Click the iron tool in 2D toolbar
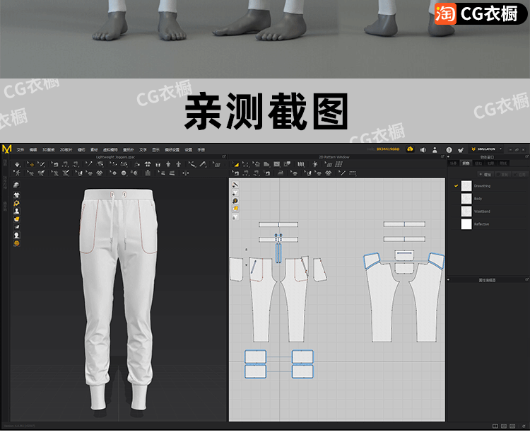The image size is (530, 435). click(281, 173)
